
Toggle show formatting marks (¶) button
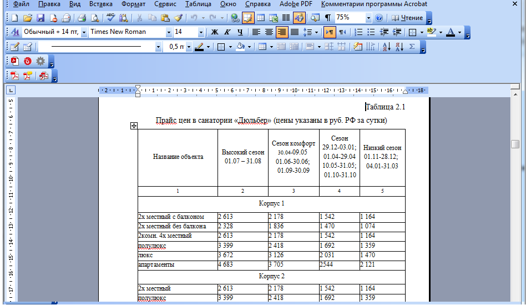(328, 18)
